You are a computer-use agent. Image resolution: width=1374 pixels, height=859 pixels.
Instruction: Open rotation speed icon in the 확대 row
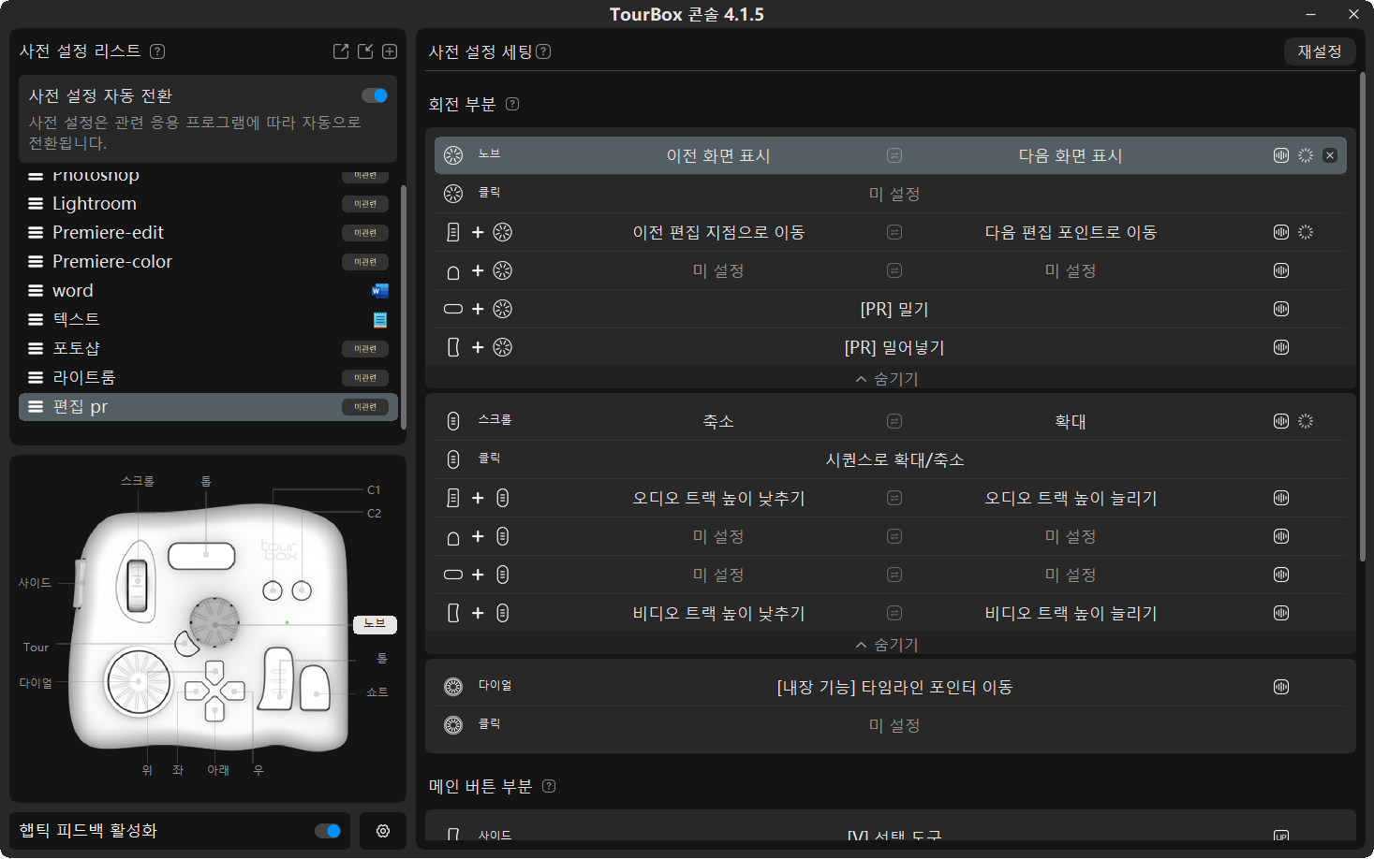point(1306,421)
